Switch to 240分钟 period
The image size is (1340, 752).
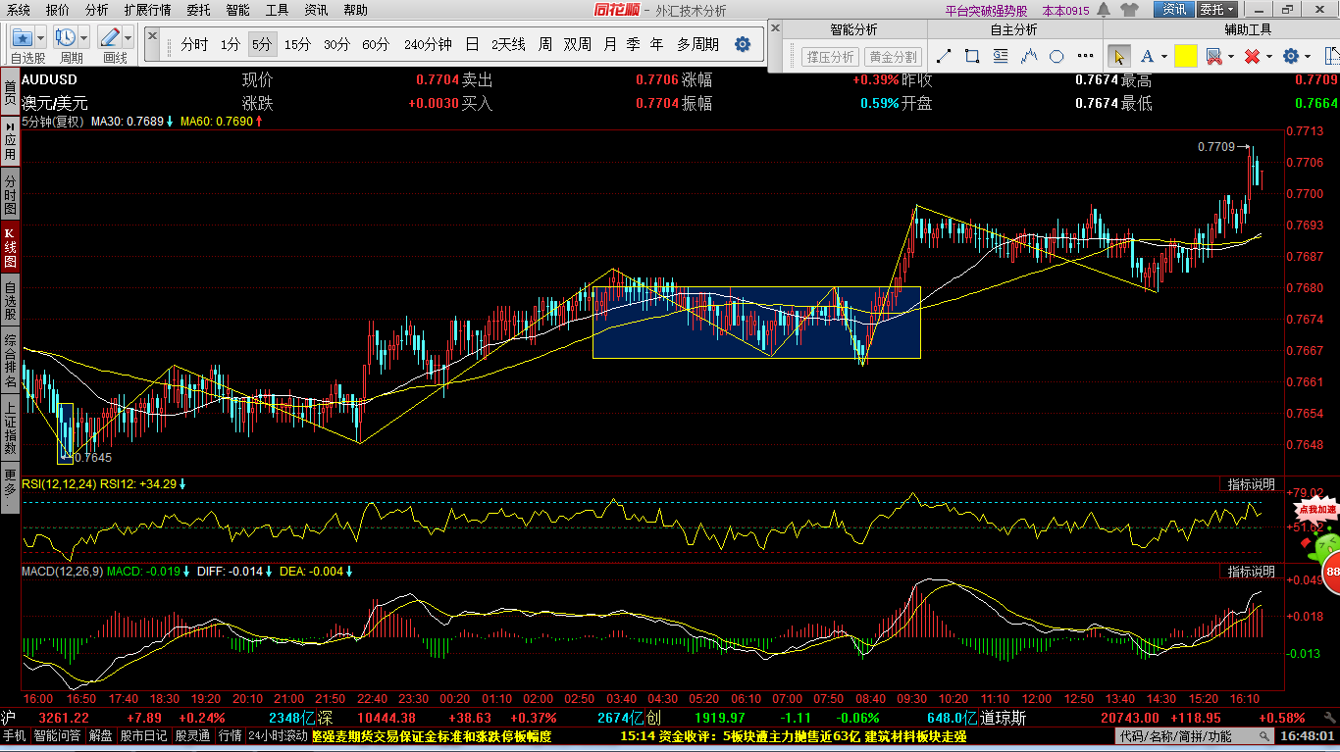pos(428,44)
